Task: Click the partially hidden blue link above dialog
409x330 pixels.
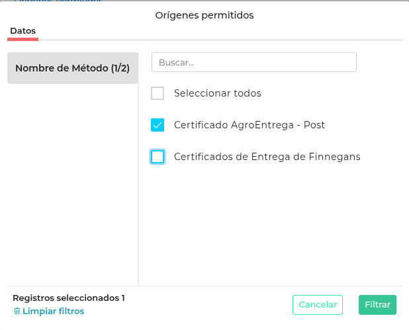Action: [57, 2]
